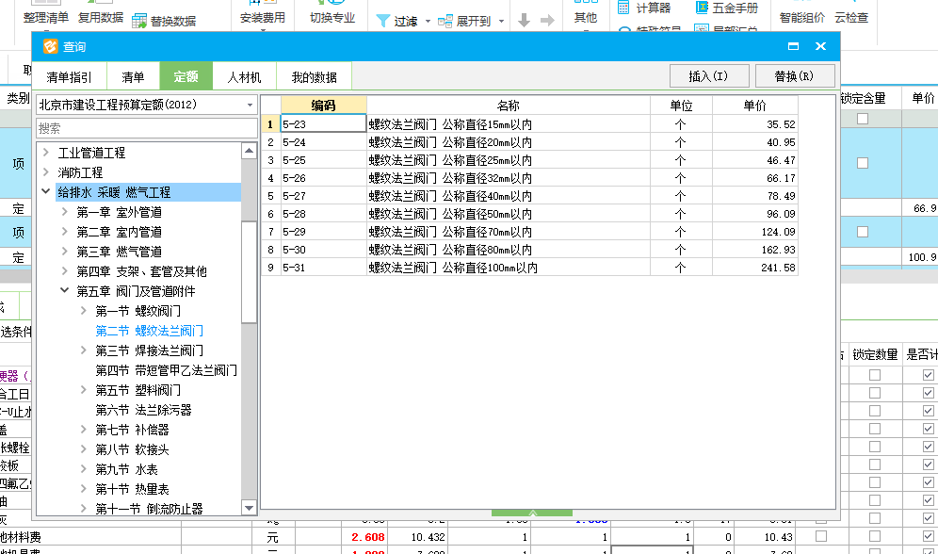Open the 计算器 calculator icon
This screenshot has height=554, width=938.
coord(623,8)
